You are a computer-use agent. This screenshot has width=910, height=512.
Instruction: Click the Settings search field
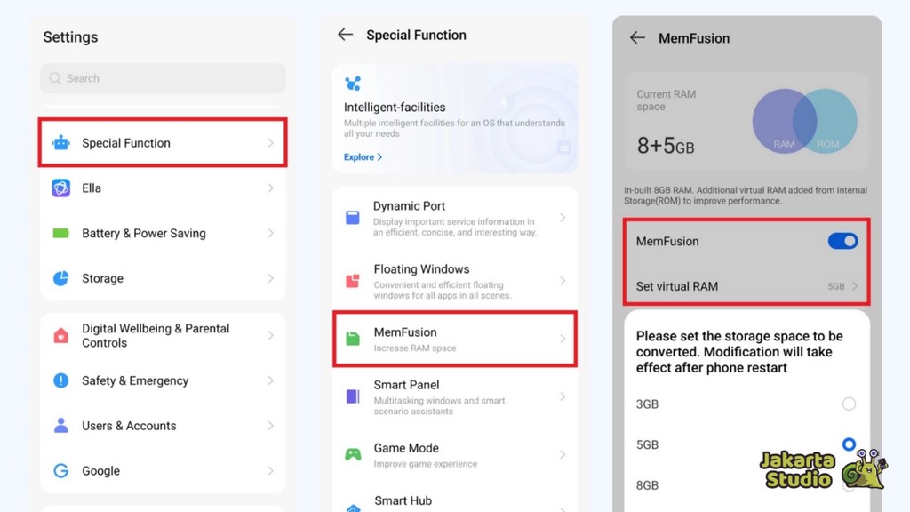coord(163,78)
